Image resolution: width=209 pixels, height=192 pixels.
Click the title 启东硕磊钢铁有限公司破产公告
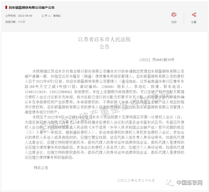click(32, 8)
